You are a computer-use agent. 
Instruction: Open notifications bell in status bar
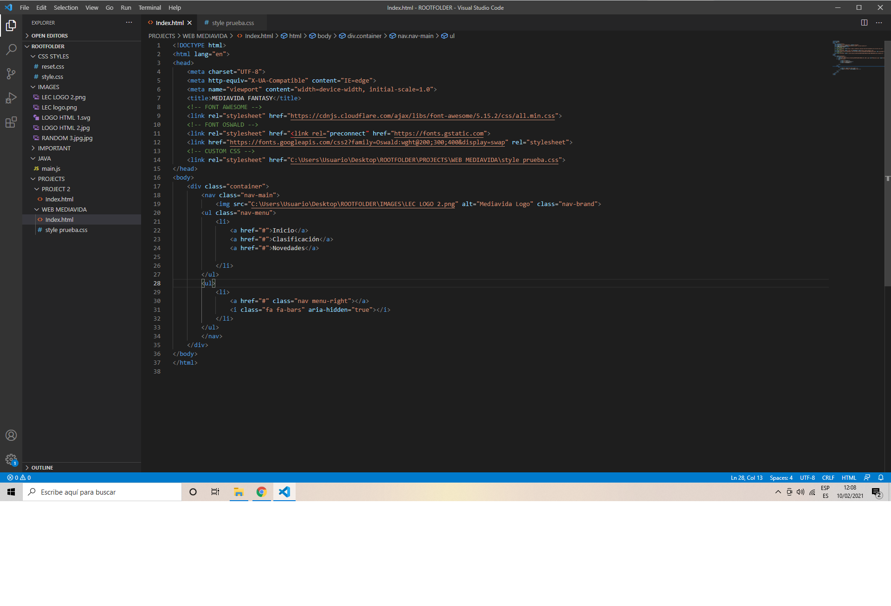[881, 477]
